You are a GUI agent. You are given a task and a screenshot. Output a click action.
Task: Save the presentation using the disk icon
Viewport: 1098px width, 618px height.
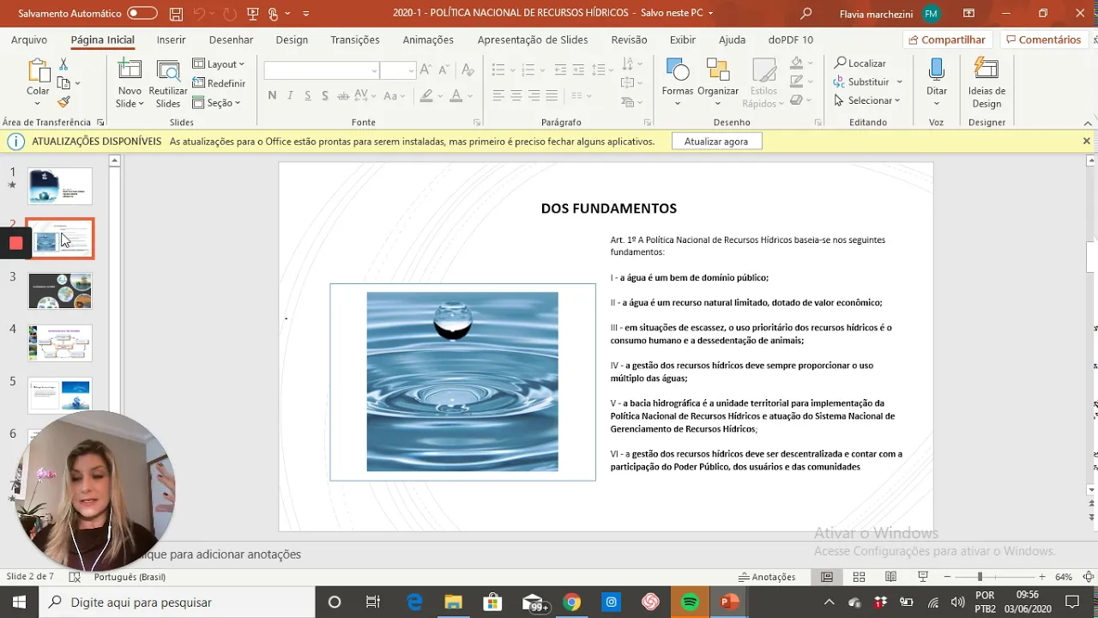pos(176,14)
